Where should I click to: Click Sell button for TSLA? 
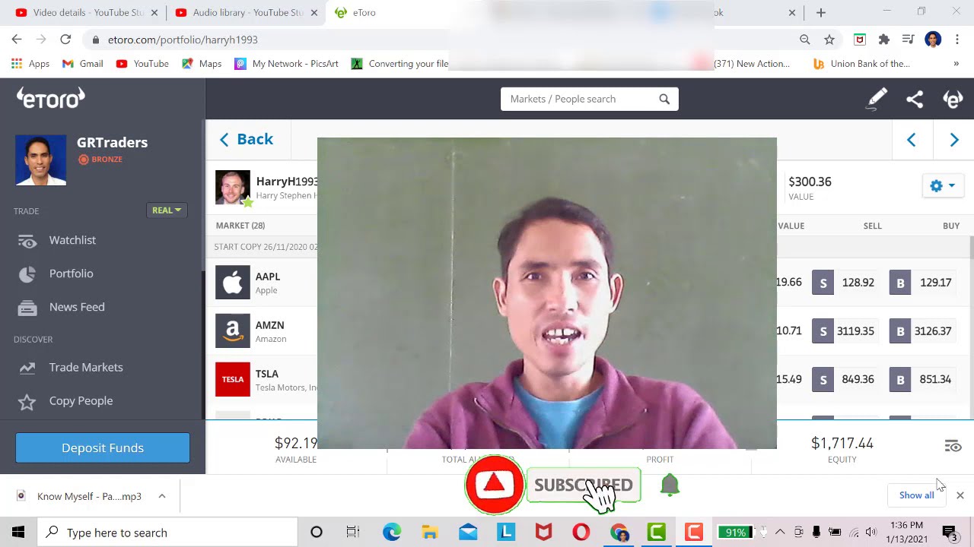point(823,379)
